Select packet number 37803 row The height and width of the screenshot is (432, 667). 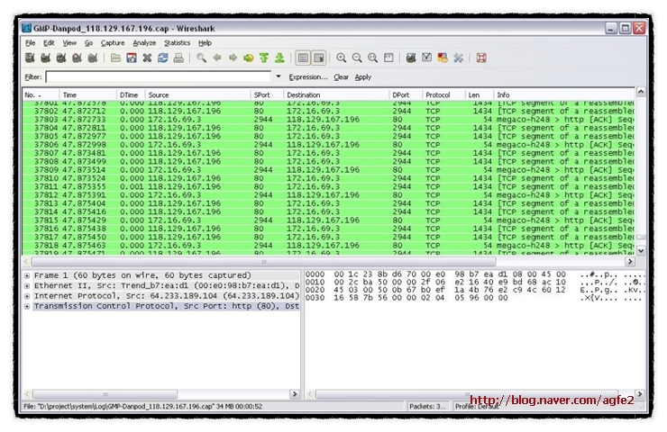(328, 120)
